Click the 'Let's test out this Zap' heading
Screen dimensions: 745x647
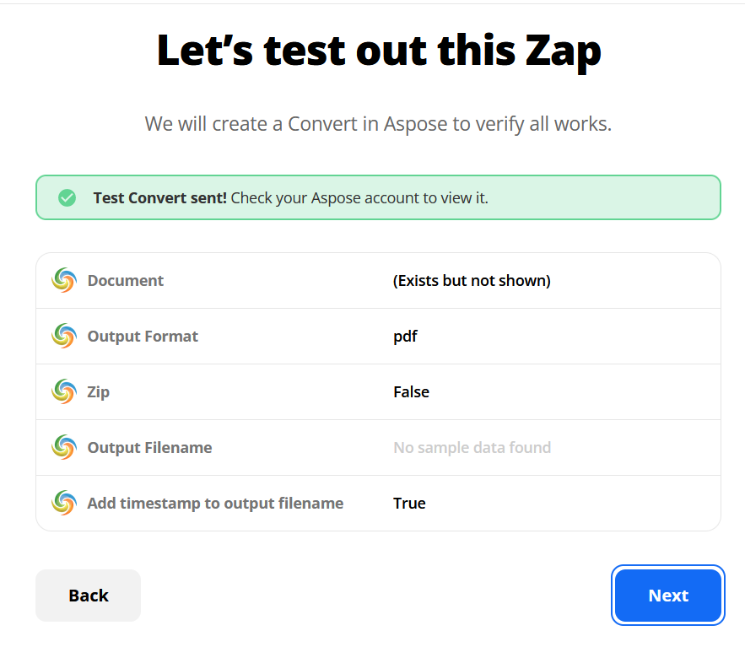pos(379,51)
